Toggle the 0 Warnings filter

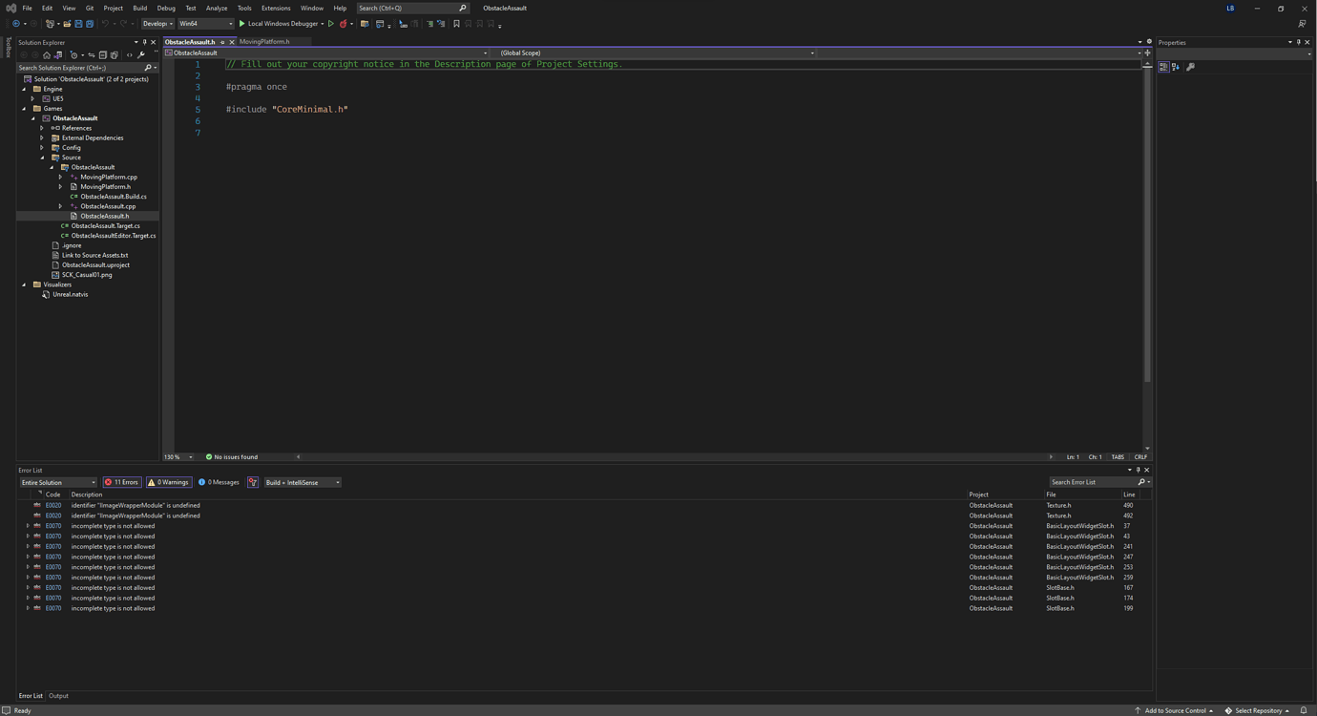[x=168, y=482]
